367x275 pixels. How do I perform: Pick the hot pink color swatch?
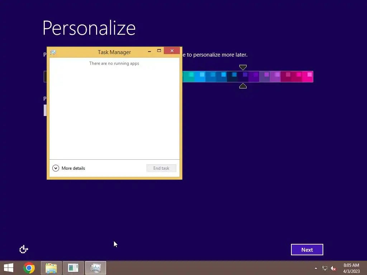coord(308,77)
